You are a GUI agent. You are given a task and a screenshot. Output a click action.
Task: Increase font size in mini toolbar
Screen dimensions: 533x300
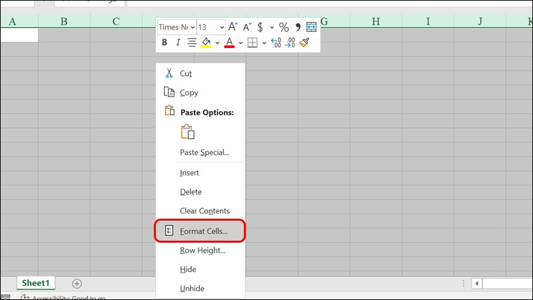click(233, 27)
